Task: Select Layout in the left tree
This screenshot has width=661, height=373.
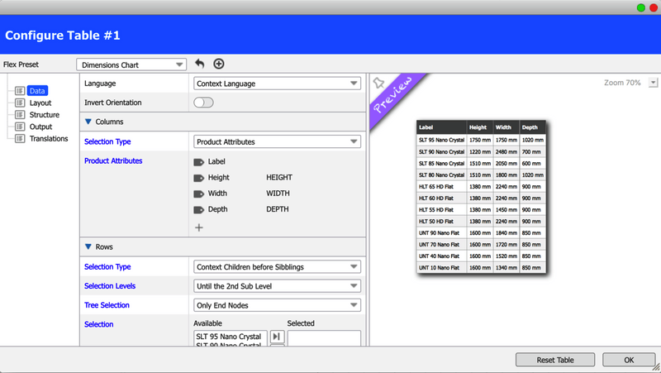Action: tap(40, 103)
